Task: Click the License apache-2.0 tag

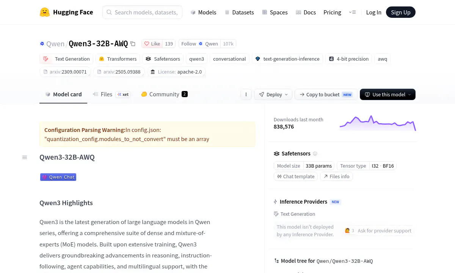Action: pyautogui.click(x=177, y=72)
